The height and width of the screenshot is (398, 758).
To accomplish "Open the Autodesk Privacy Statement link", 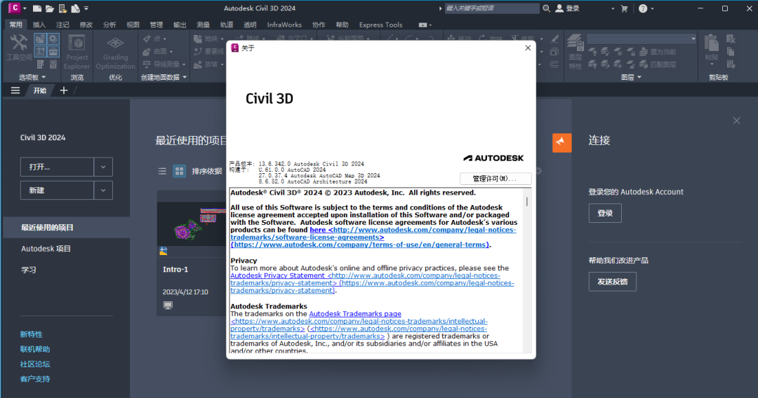I will (277, 275).
